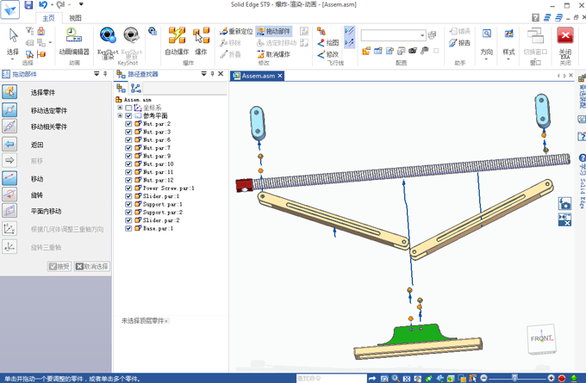
Task: Select the 移动选定零件 tool icon
Action: (x=9, y=110)
